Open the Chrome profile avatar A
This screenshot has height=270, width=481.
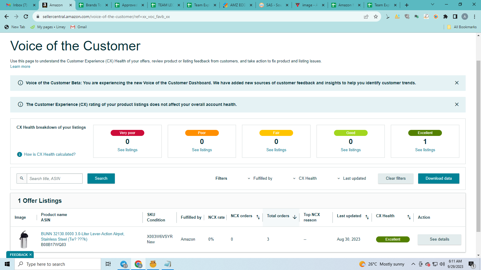point(465,16)
